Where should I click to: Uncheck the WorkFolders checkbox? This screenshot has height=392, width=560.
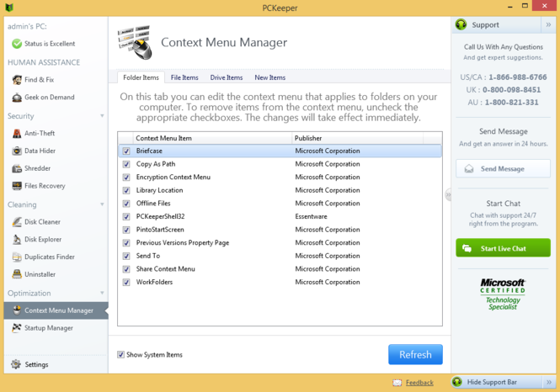(x=126, y=282)
